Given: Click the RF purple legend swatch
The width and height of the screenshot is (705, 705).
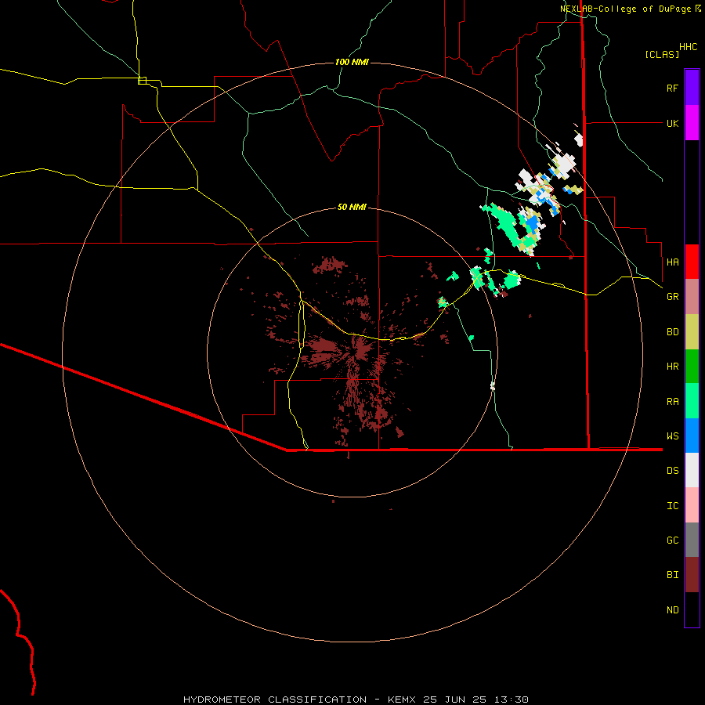Looking at the screenshot, I should pos(692,88).
